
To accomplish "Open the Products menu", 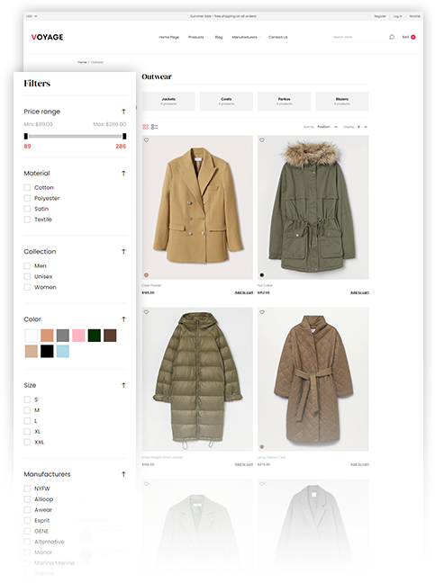I will pos(197,37).
